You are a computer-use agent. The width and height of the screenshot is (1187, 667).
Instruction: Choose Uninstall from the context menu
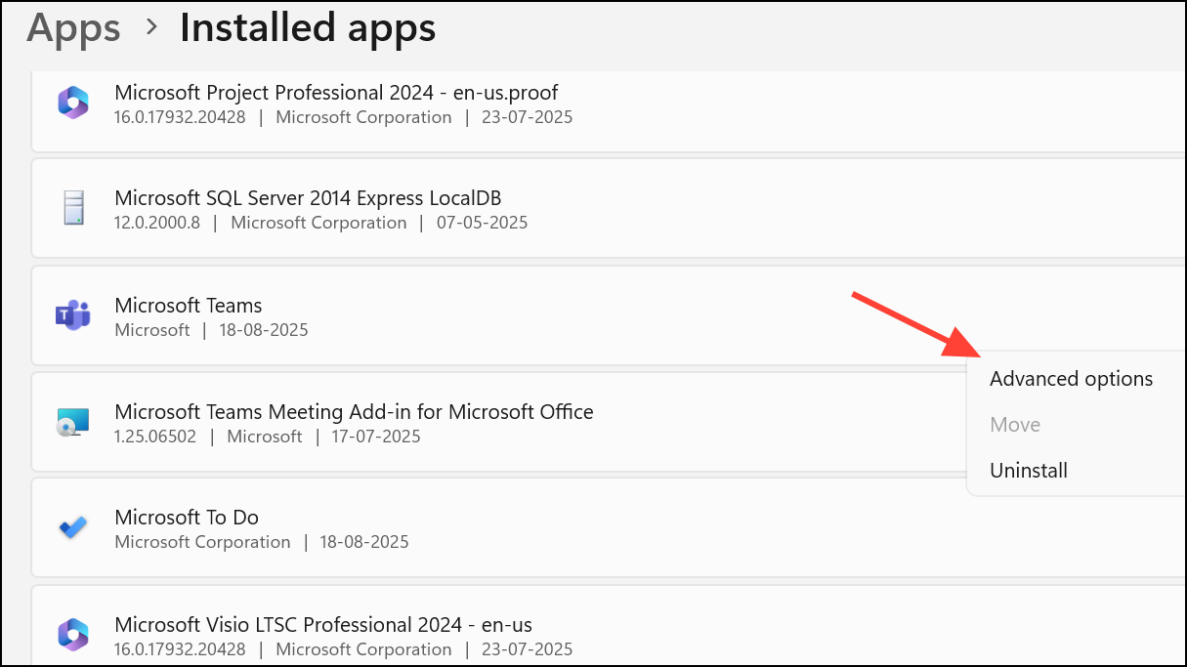[1029, 471]
